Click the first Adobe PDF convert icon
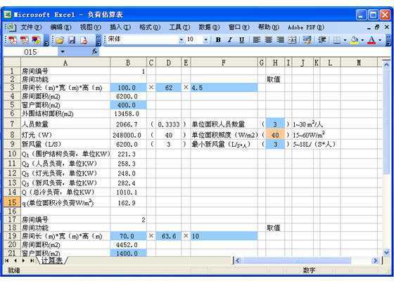This screenshot has height=283, width=394. (13, 40)
